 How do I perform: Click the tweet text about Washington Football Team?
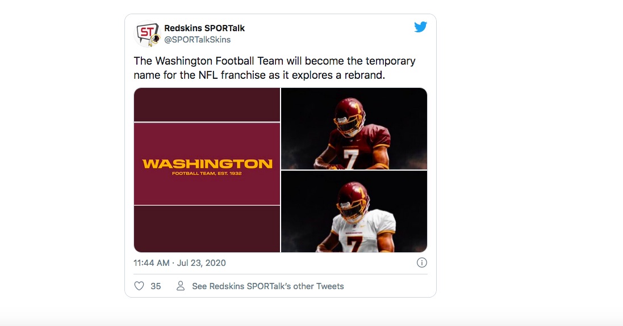274,68
